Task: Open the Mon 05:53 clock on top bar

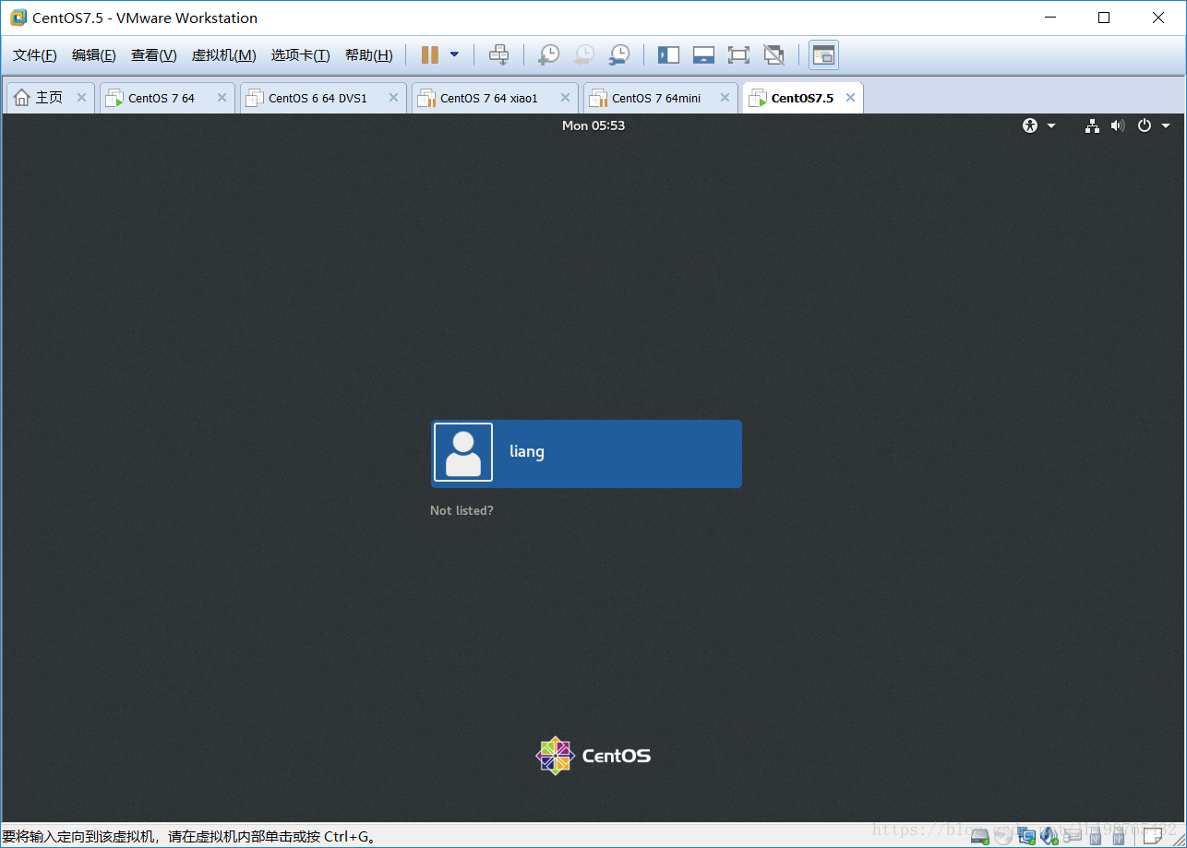Action: [593, 125]
